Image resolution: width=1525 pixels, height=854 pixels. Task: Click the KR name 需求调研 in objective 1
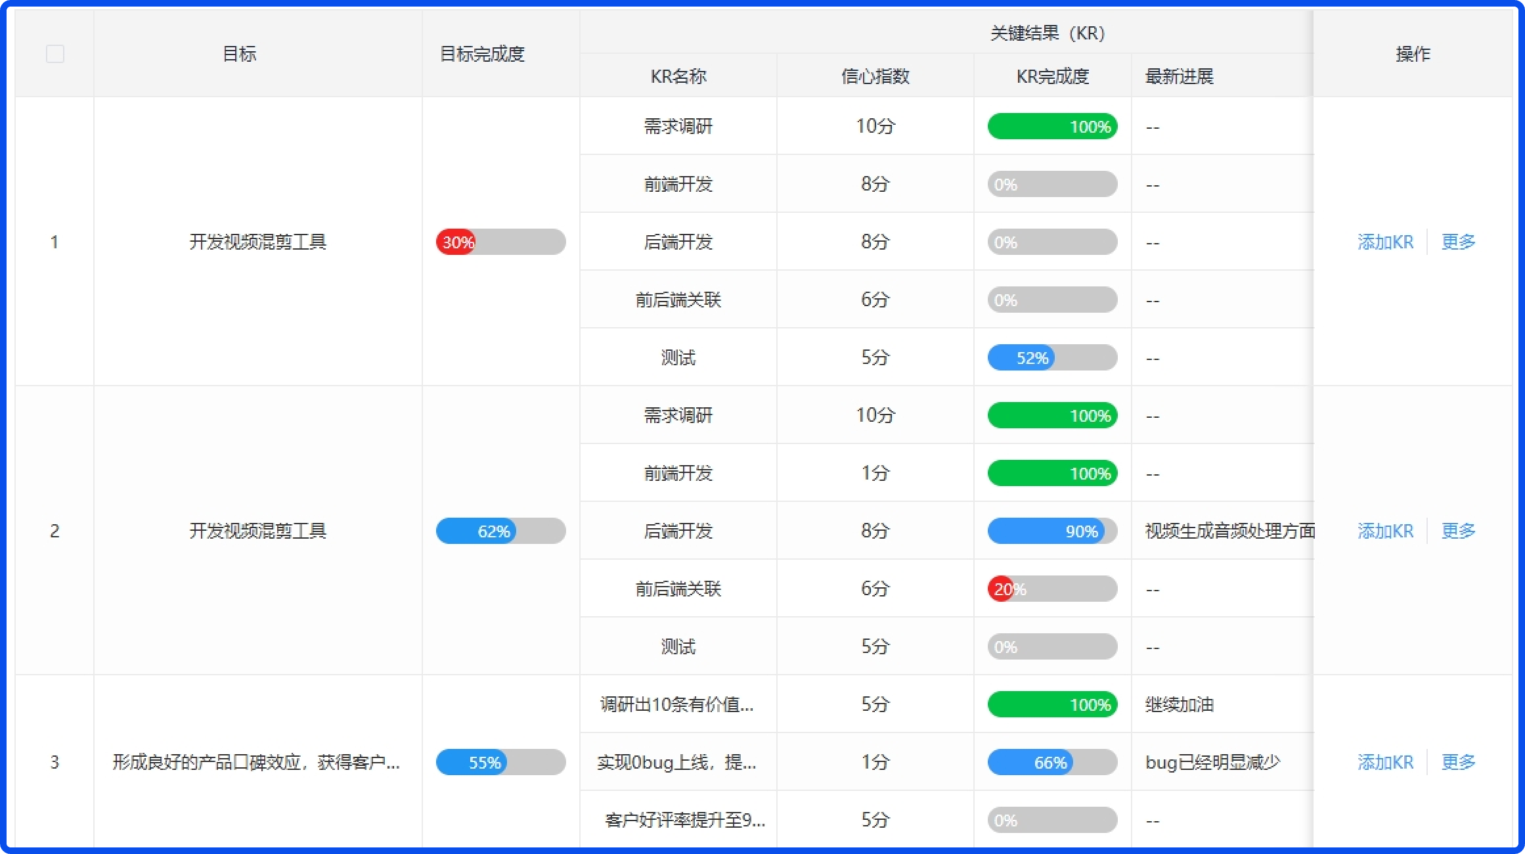point(678,126)
